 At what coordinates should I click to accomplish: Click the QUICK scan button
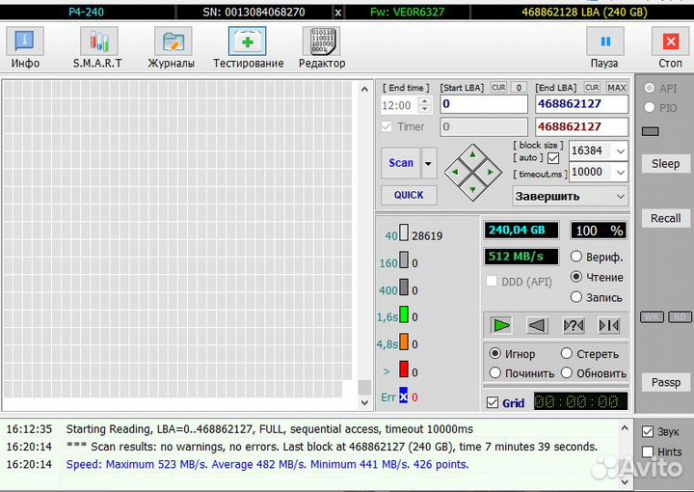coord(409,195)
